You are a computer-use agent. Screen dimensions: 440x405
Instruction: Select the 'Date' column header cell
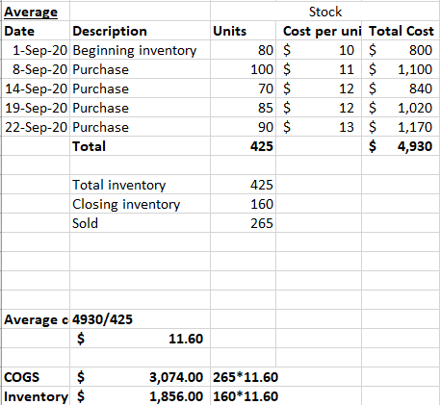36,31
